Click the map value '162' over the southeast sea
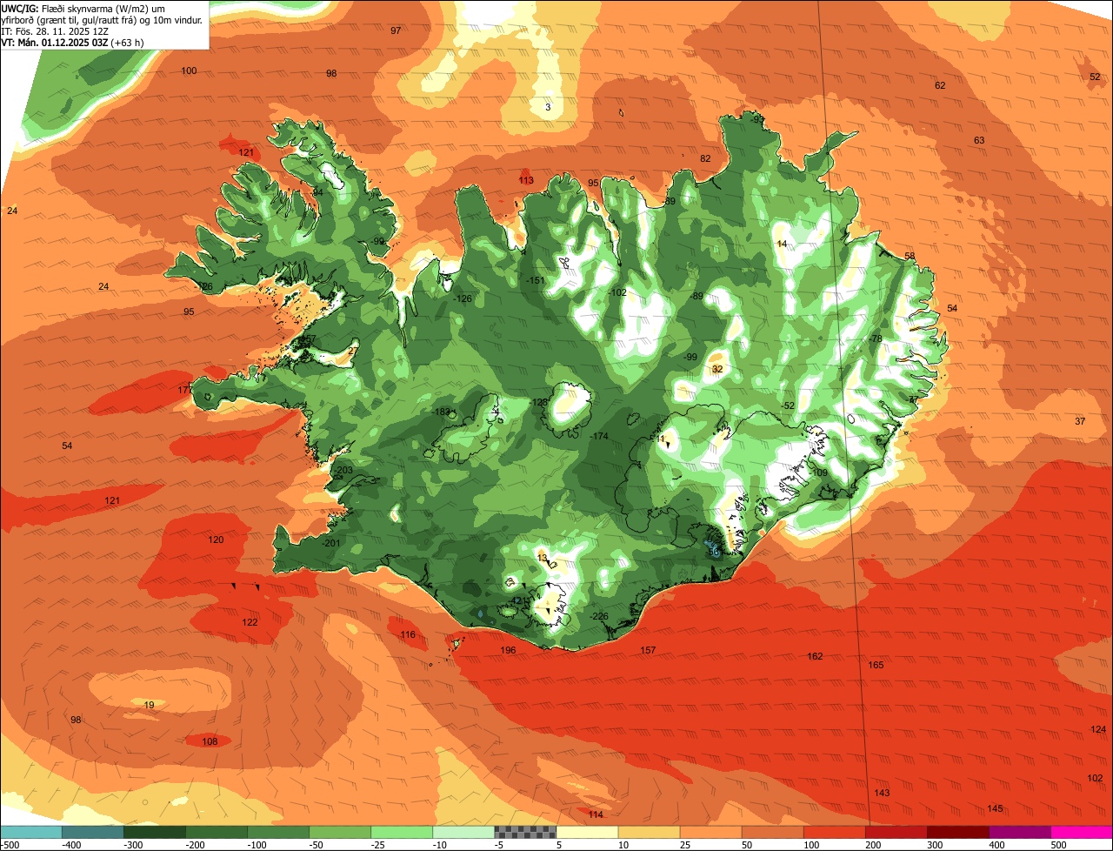1113x851 pixels. click(815, 656)
